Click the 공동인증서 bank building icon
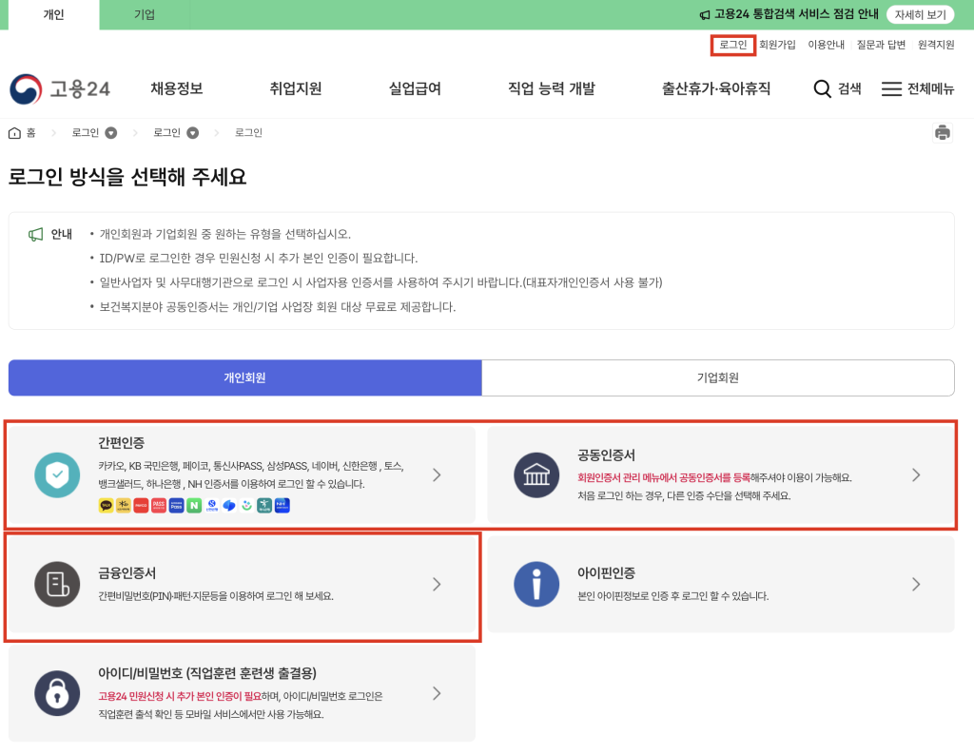 [536, 474]
